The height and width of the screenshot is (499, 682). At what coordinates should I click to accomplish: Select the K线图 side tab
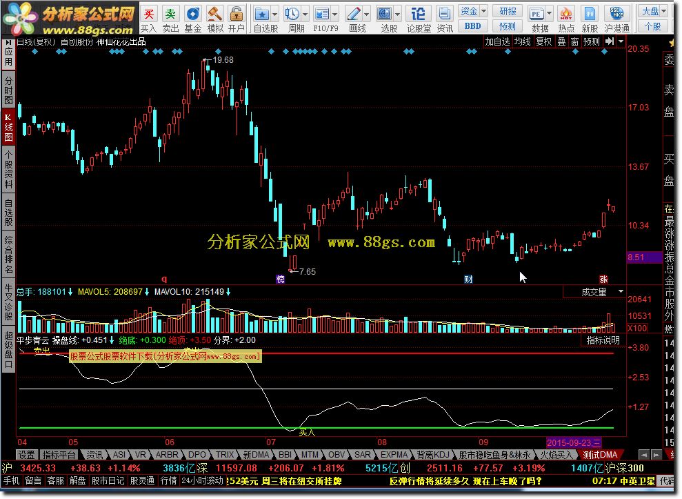point(8,128)
